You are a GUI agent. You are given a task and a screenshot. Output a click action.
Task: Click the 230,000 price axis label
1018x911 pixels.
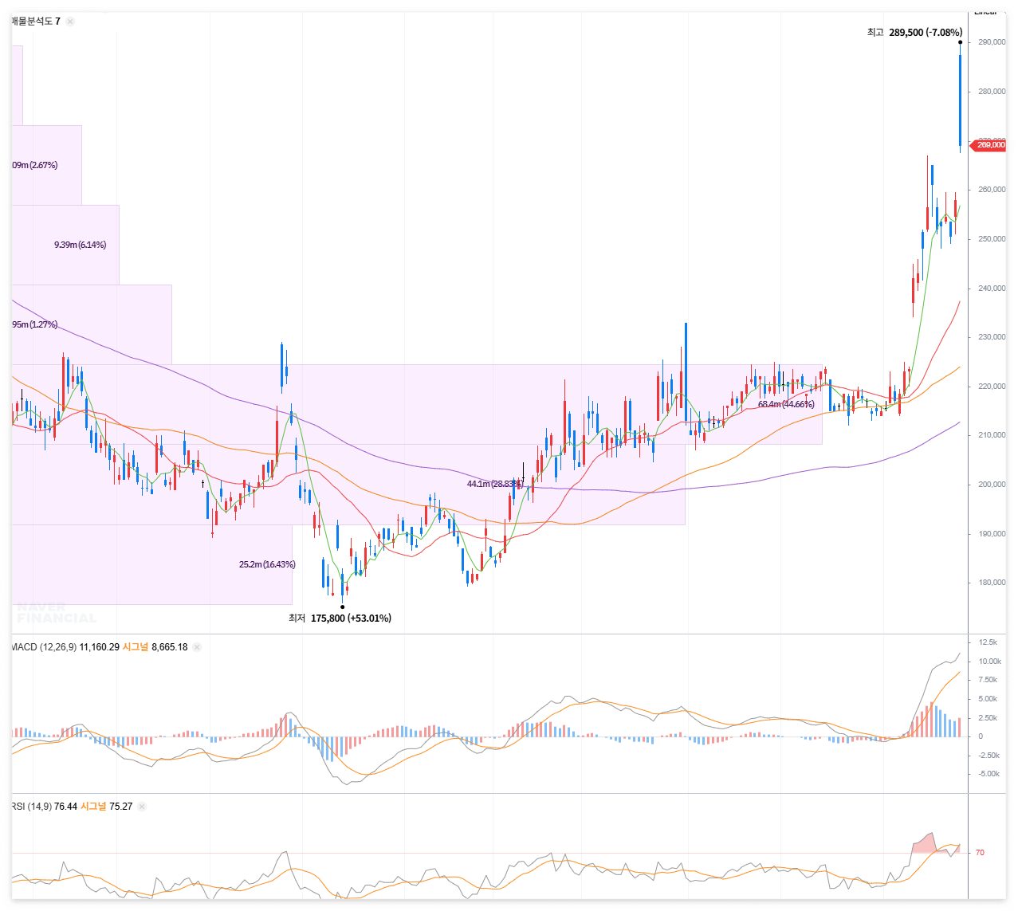[x=991, y=337]
